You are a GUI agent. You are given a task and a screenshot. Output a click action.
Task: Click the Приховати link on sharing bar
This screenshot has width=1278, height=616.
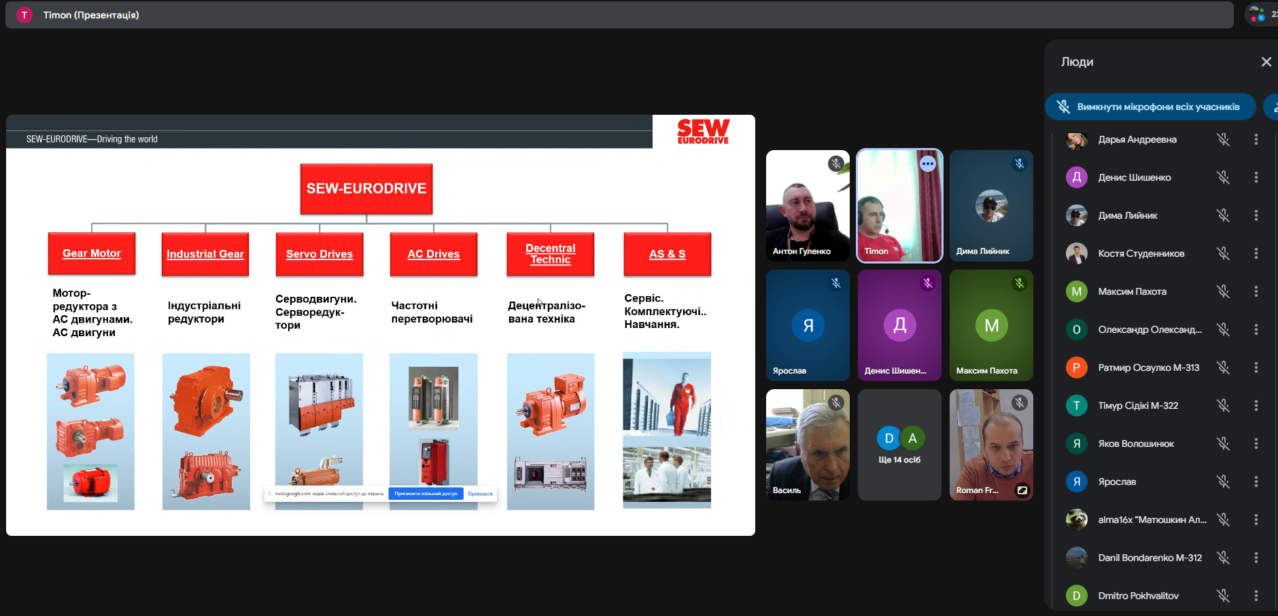tap(480, 494)
